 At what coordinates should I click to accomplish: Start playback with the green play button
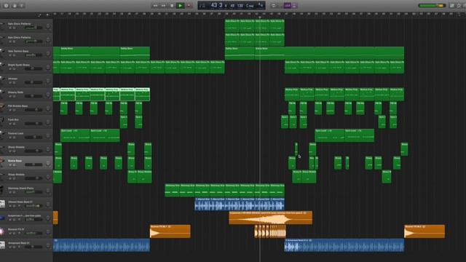click(x=180, y=6)
